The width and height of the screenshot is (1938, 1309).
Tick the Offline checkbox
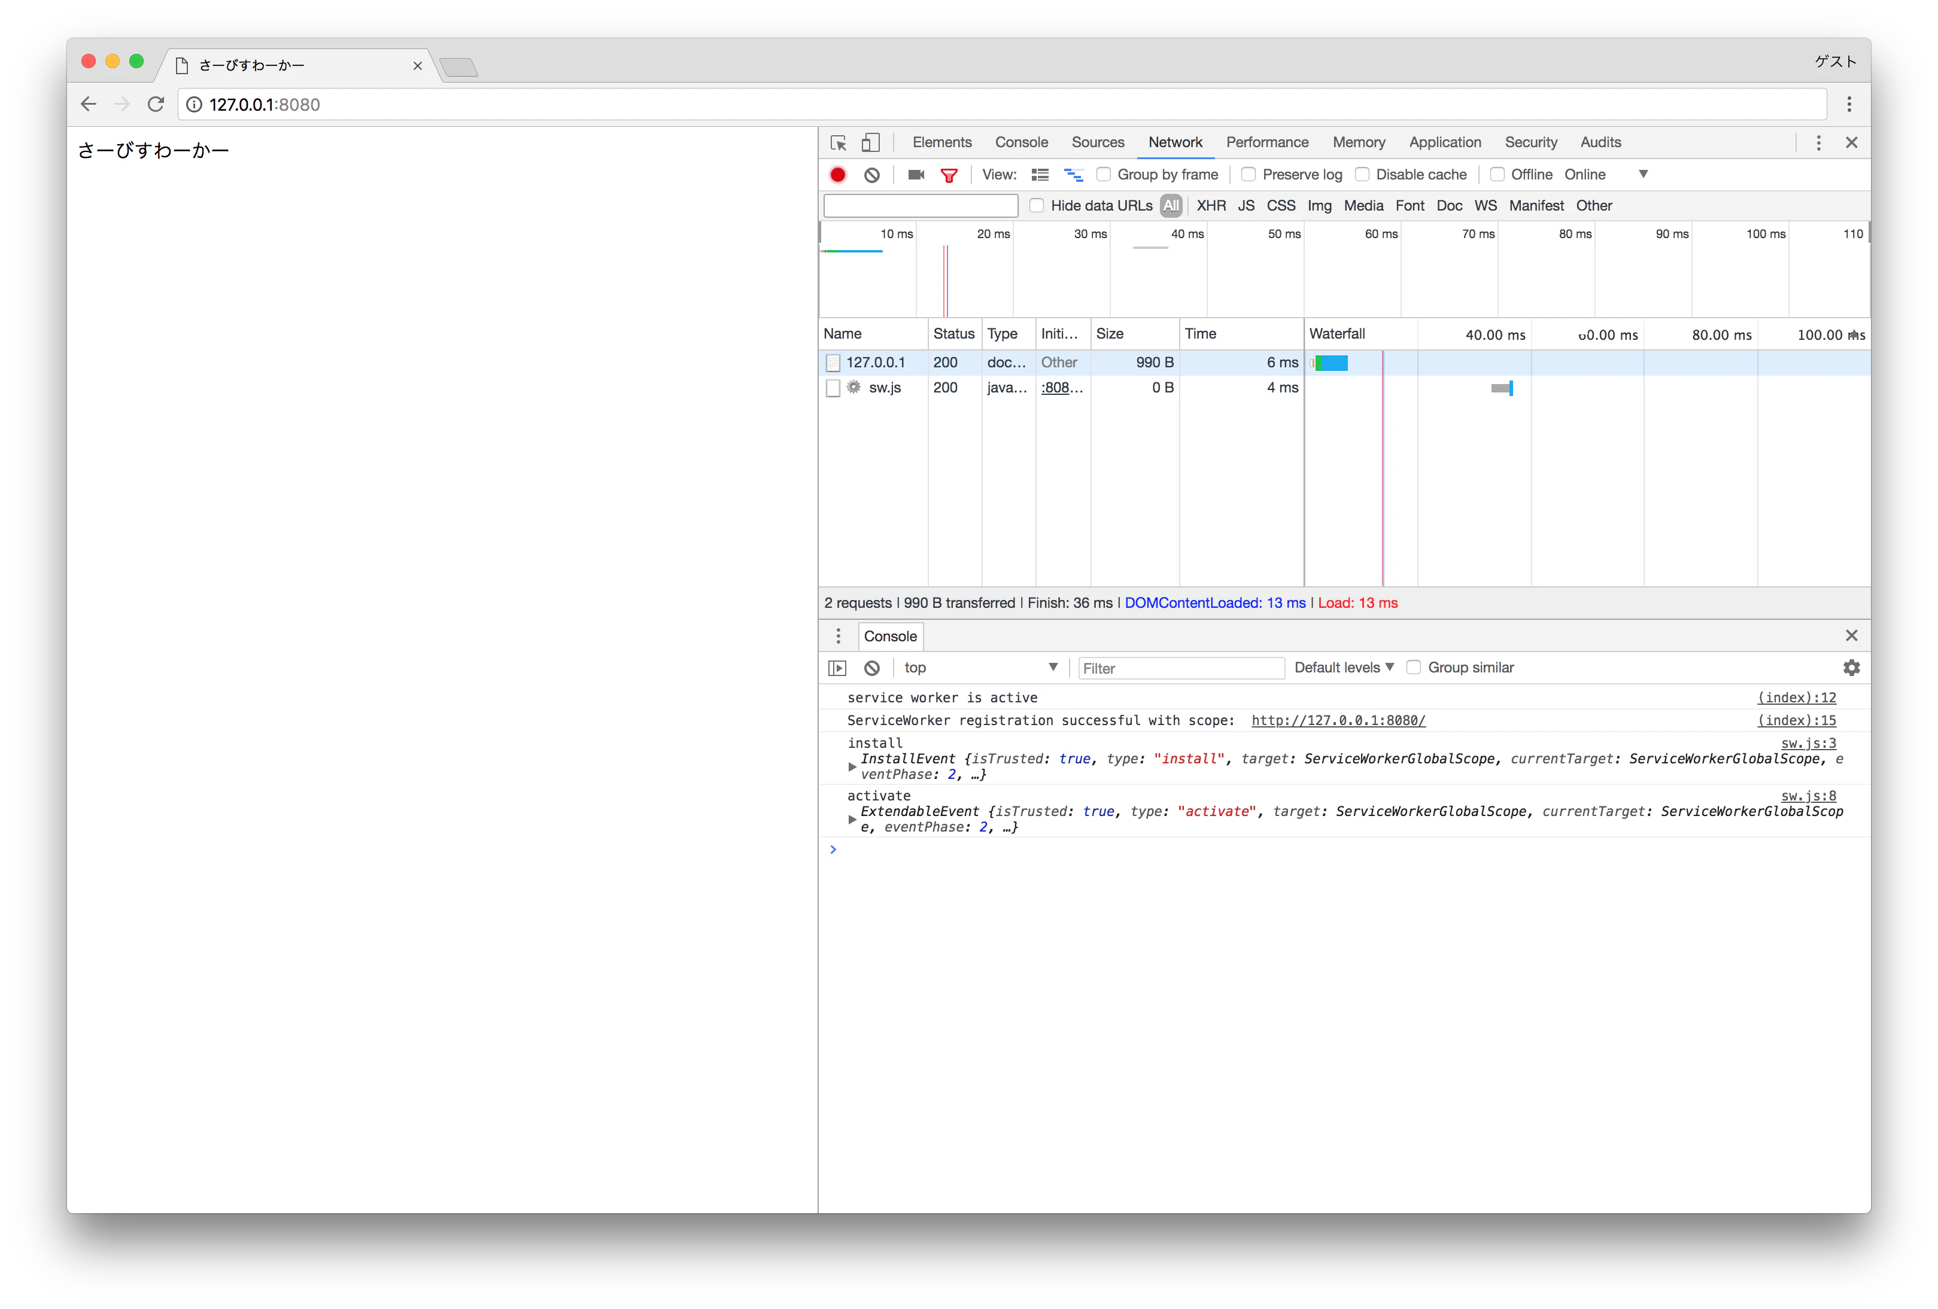(1497, 174)
